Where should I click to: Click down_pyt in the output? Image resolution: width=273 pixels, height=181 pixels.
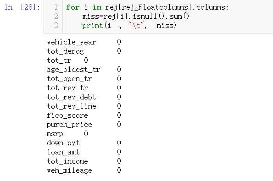[63, 143]
